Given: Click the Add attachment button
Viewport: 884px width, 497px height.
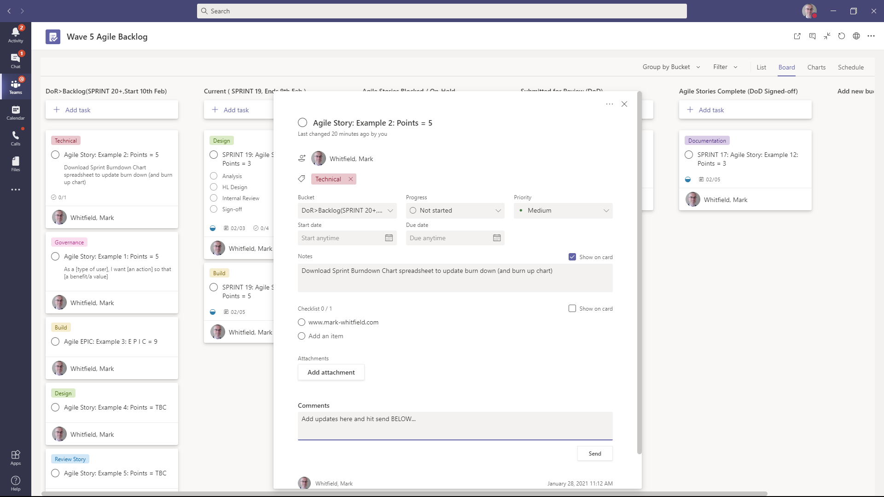Looking at the screenshot, I should (331, 372).
